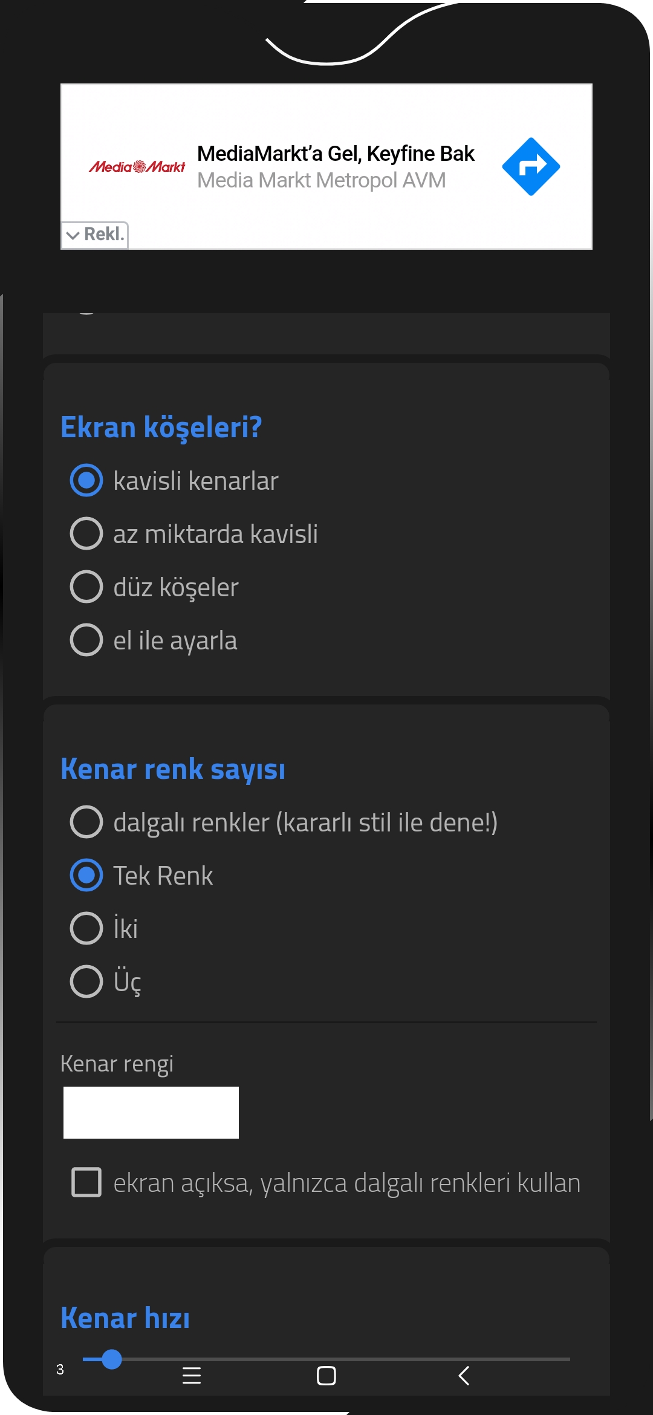The image size is (653, 1415).
Task: Open the white Kenar rengi color swatch
Action: coord(151,1113)
